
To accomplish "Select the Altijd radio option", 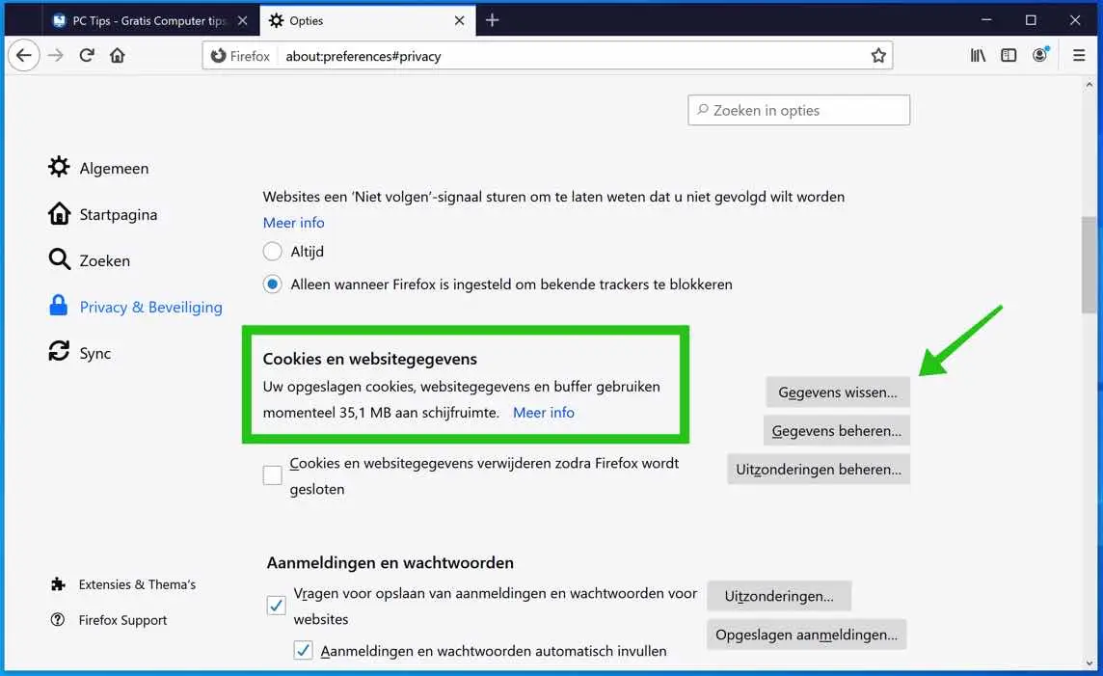I will point(272,251).
